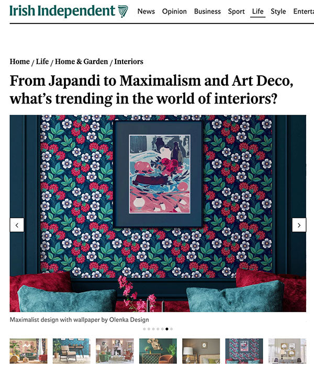
Task: Open the Interiors breadcrumb link
Action: 129,61
